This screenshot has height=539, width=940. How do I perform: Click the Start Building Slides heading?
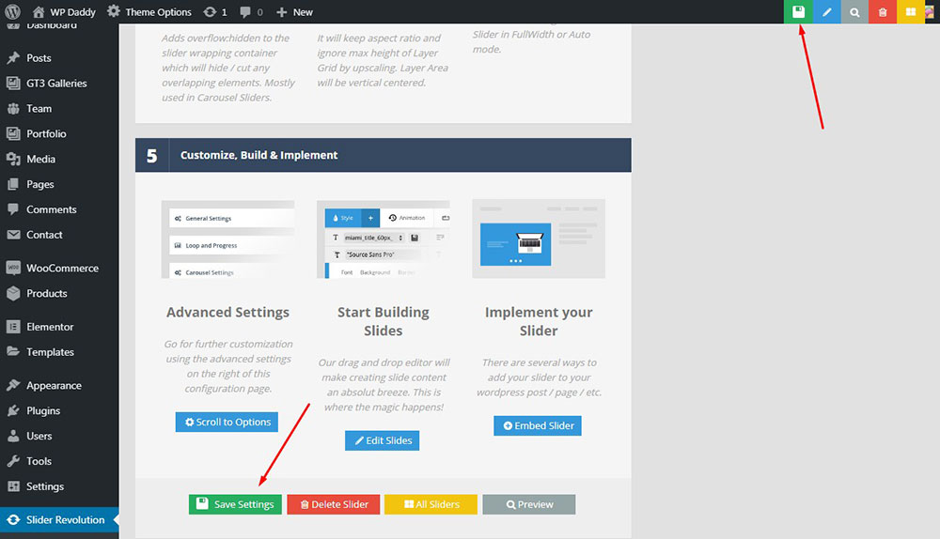[384, 321]
